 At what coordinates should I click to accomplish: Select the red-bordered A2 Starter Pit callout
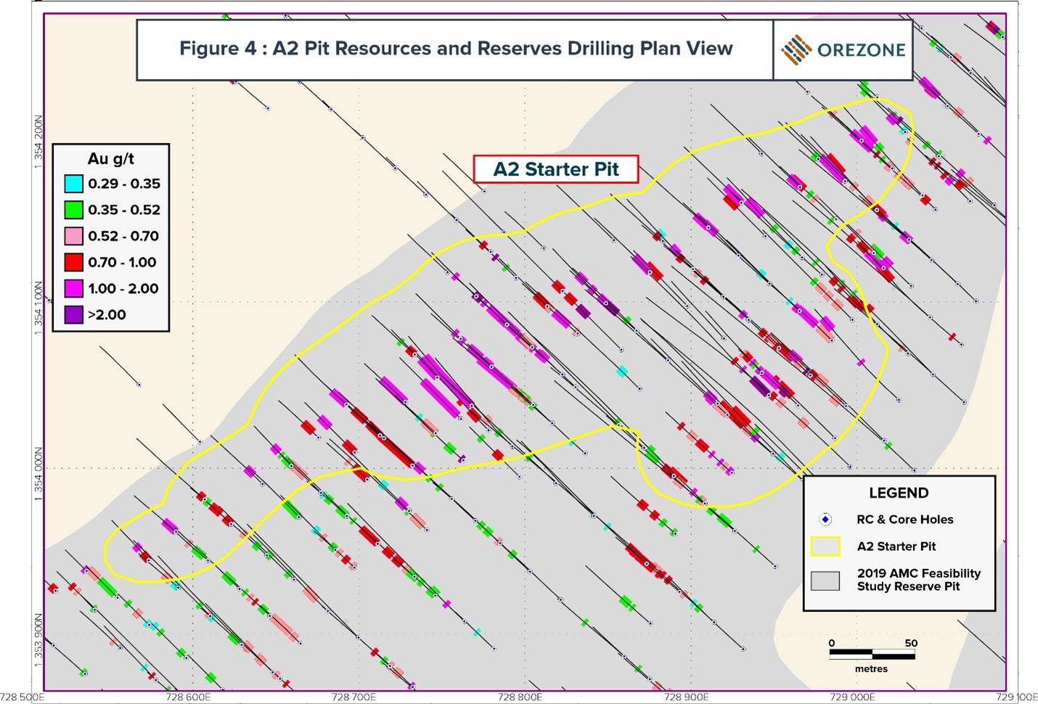555,169
